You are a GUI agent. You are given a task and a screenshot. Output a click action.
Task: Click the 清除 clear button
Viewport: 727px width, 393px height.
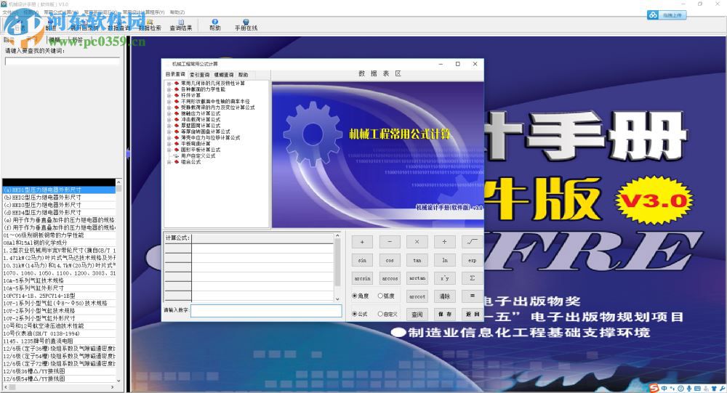pos(444,296)
